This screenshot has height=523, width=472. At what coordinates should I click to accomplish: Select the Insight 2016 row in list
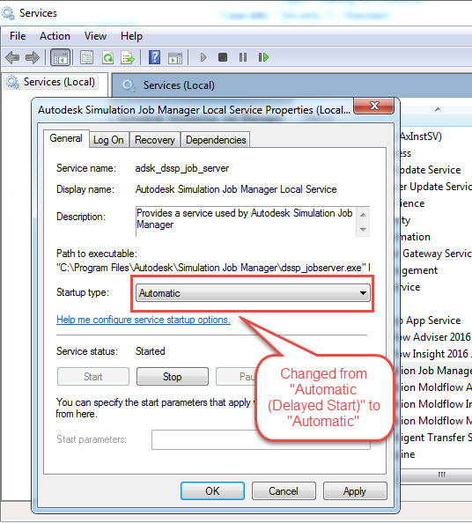(x=436, y=354)
